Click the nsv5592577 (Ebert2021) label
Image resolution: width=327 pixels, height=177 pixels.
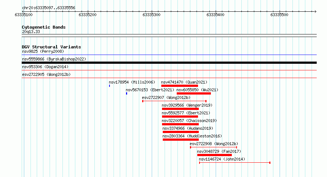click(186, 113)
